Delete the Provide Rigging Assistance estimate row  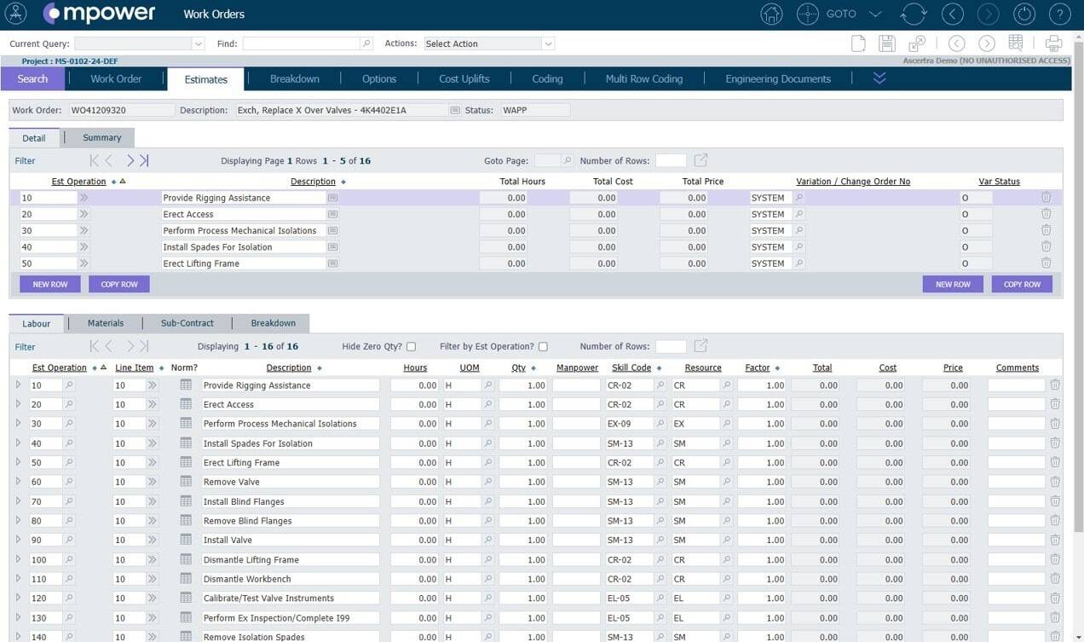tap(1047, 197)
